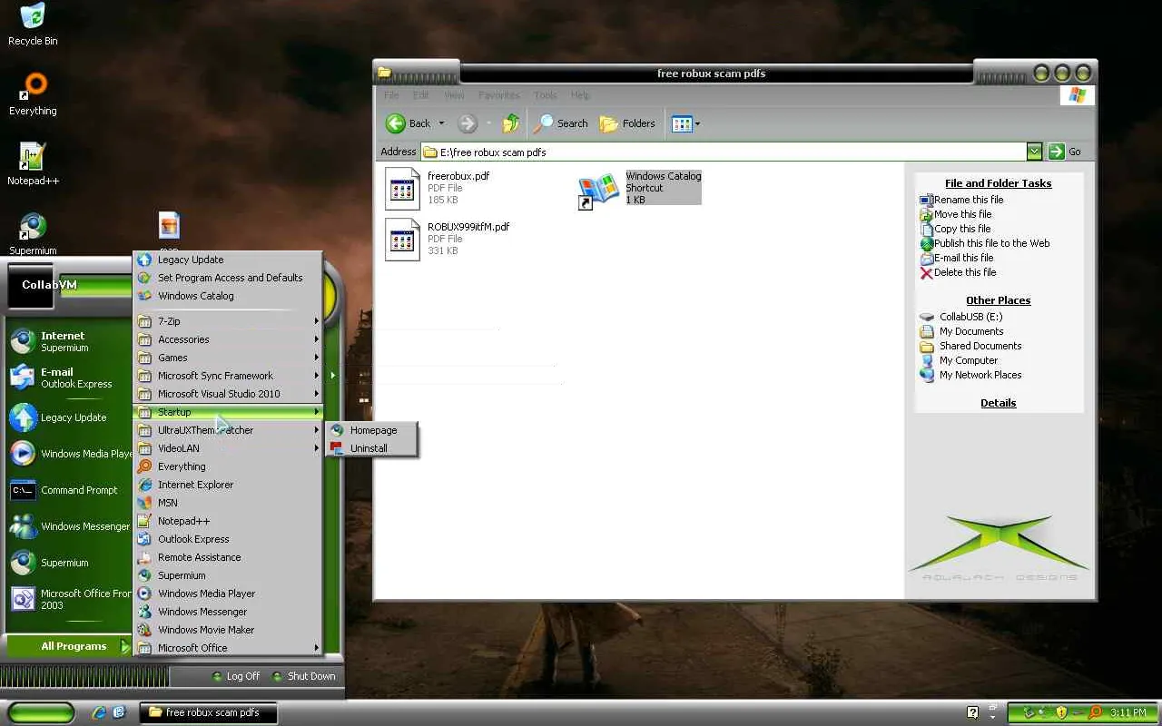
Task: Open the Recycle Bin desktop icon
Action: point(33,25)
